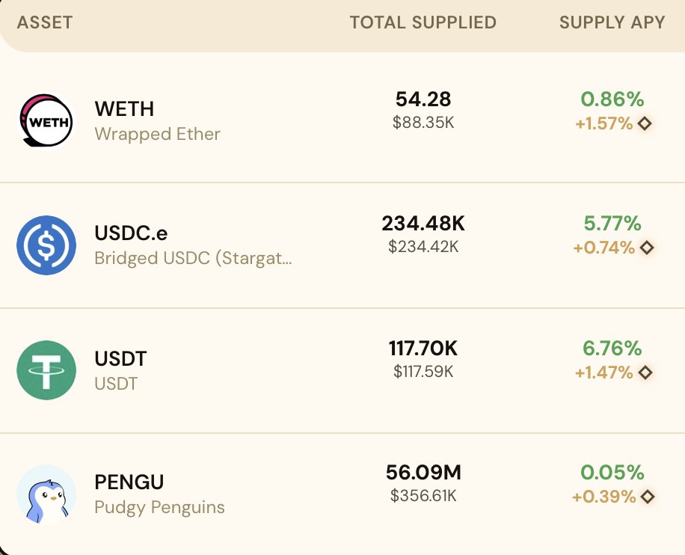Click the green USDT Tether icon
The height and width of the screenshot is (555, 685).
[46, 370]
